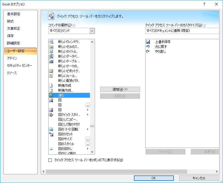223x183 pixels.
Task: Click the 上書き保存 floppy disk icon
Action: pos(148,42)
